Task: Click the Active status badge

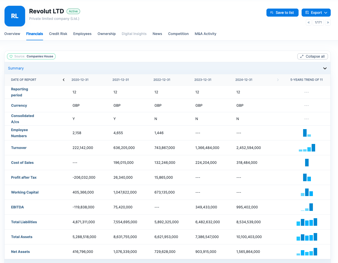Action: click(73, 11)
